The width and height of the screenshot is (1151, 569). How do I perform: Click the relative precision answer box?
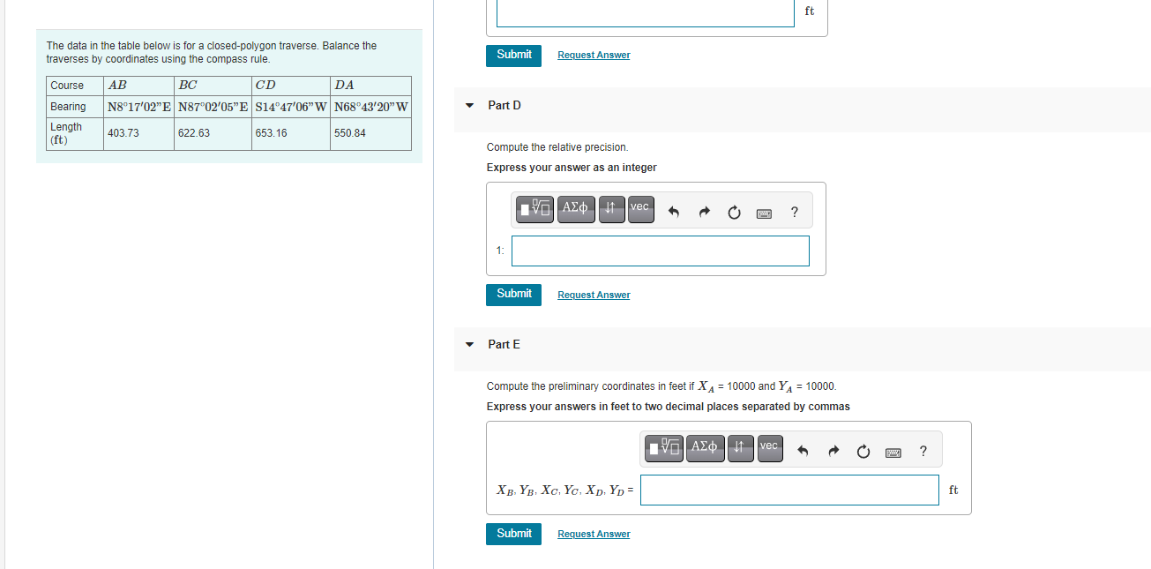tap(660, 251)
